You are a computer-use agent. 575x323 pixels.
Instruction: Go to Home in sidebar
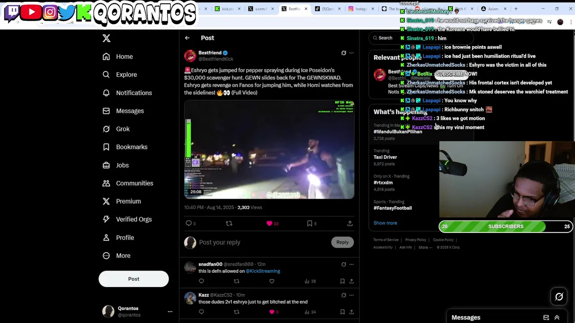pos(118,57)
